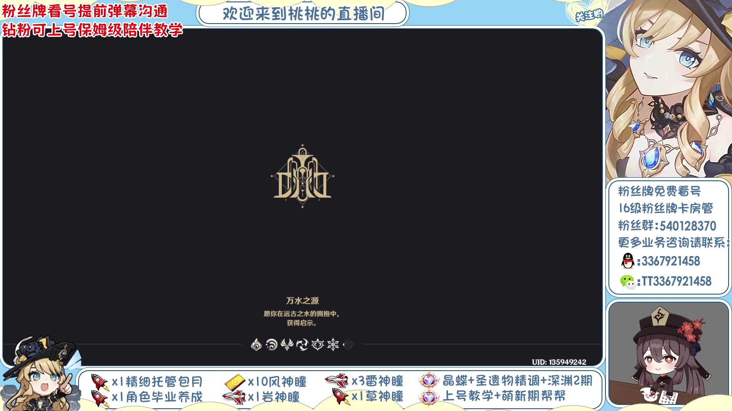Image resolution: width=732 pixels, height=411 pixels.
Task: Click the 晶蝶+圣遗物精调+深渊2期 label
Action: (517, 381)
